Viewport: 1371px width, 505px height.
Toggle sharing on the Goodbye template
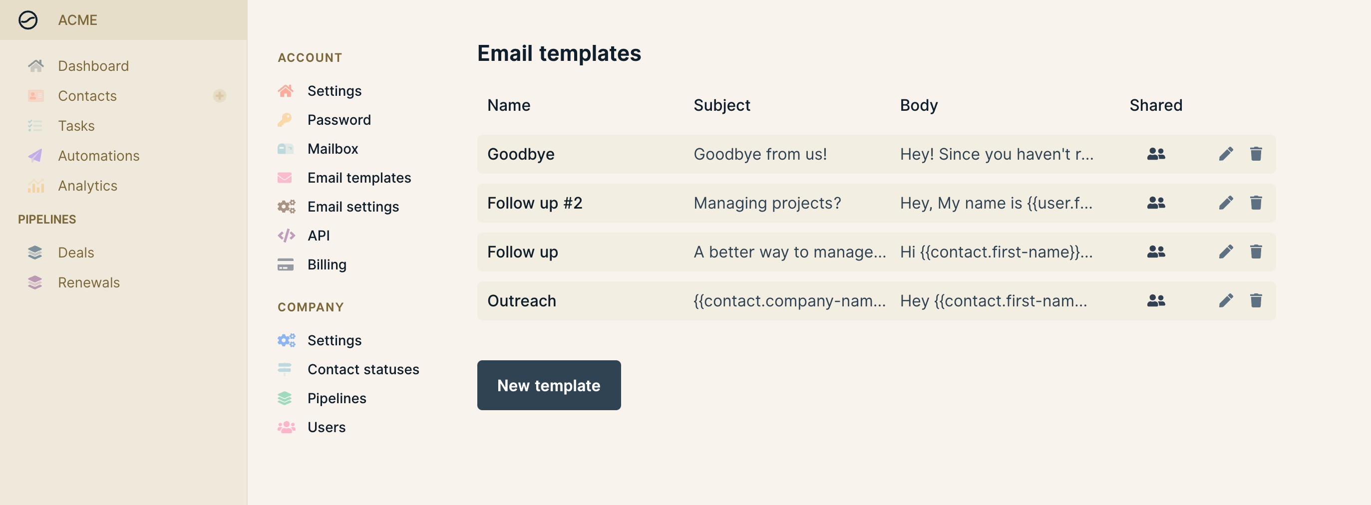pyautogui.click(x=1156, y=154)
